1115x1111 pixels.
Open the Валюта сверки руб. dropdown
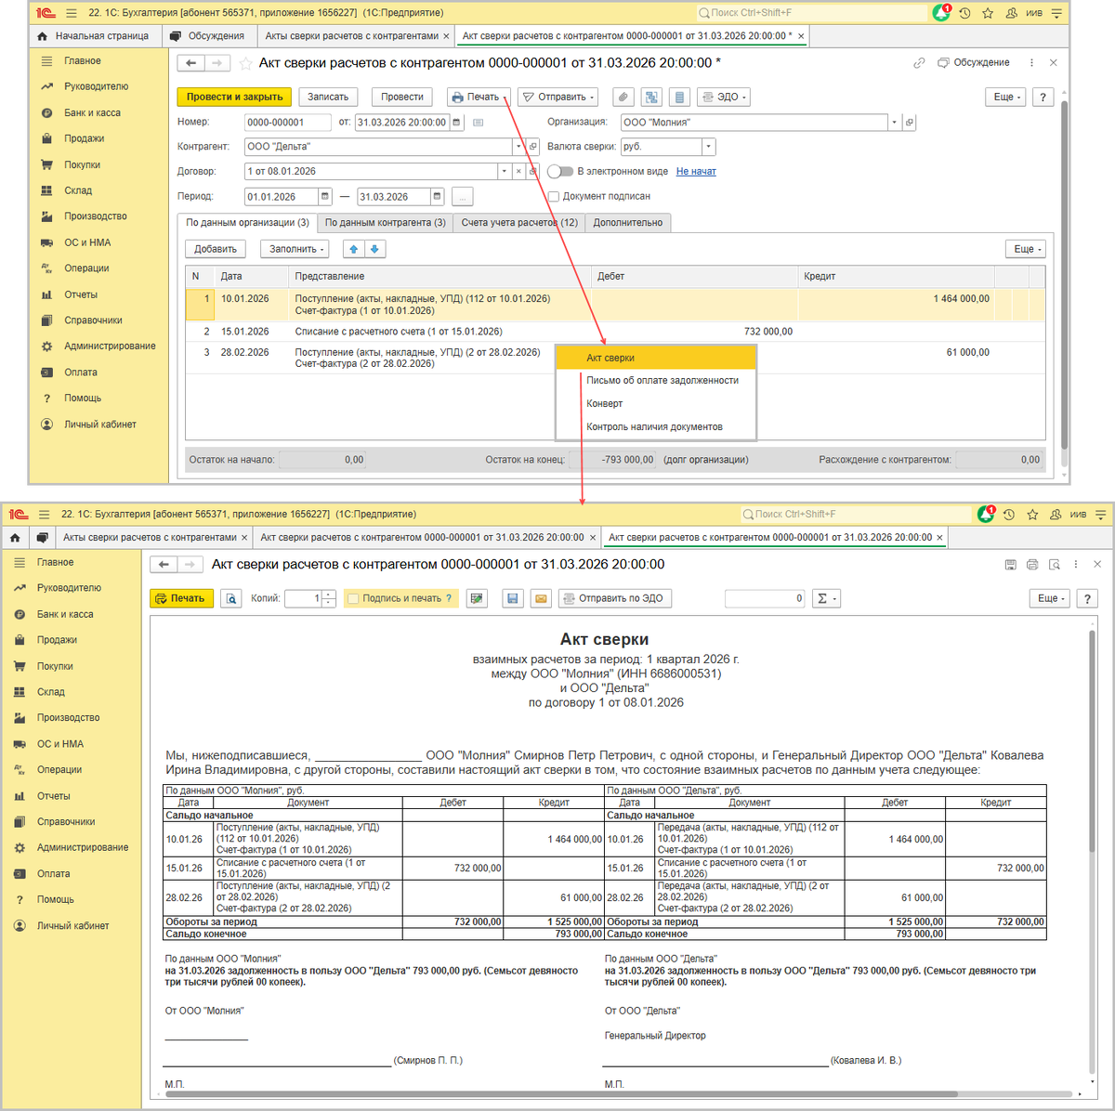pyautogui.click(x=709, y=147)
